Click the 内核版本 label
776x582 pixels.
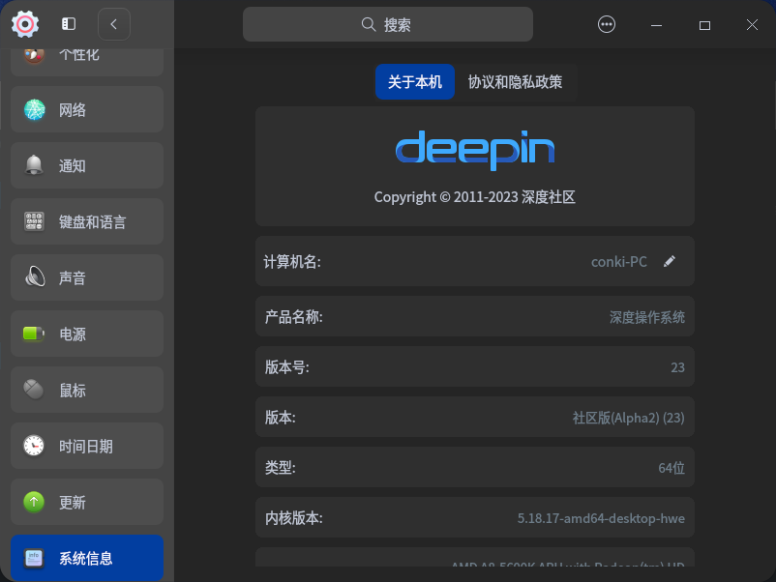coord(293,518)
